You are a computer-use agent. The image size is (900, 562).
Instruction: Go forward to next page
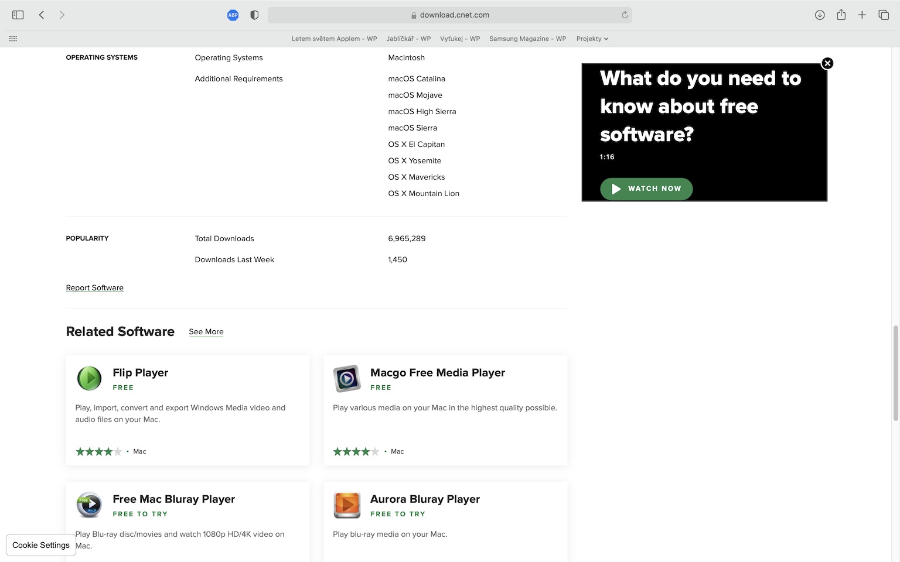coord(62,15)
